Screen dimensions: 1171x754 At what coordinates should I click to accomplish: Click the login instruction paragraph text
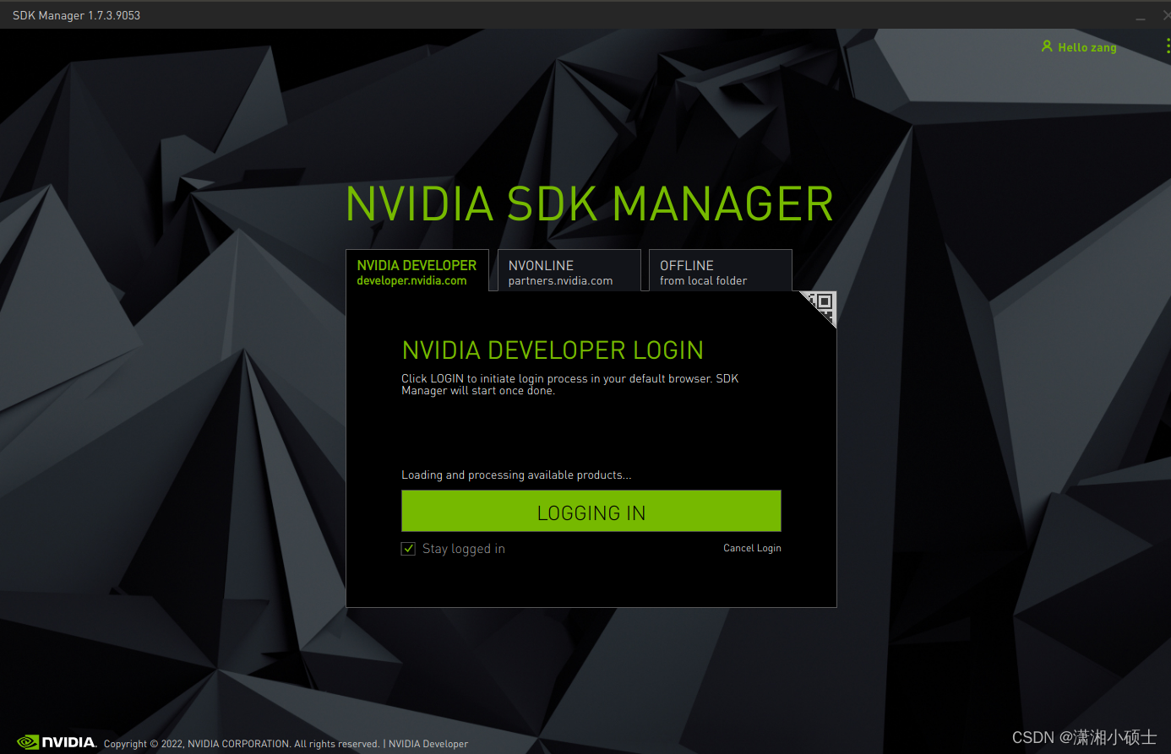(x=570, y=384)
